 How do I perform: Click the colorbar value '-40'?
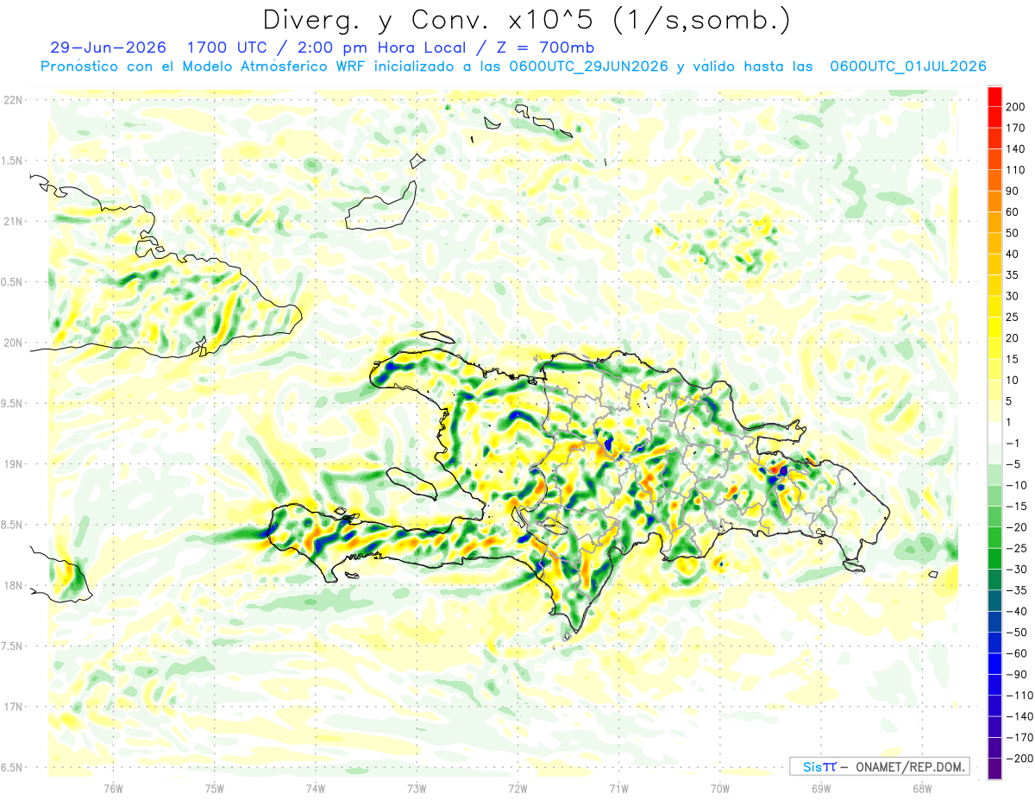pyautogui.click(x=1018, y=612)
